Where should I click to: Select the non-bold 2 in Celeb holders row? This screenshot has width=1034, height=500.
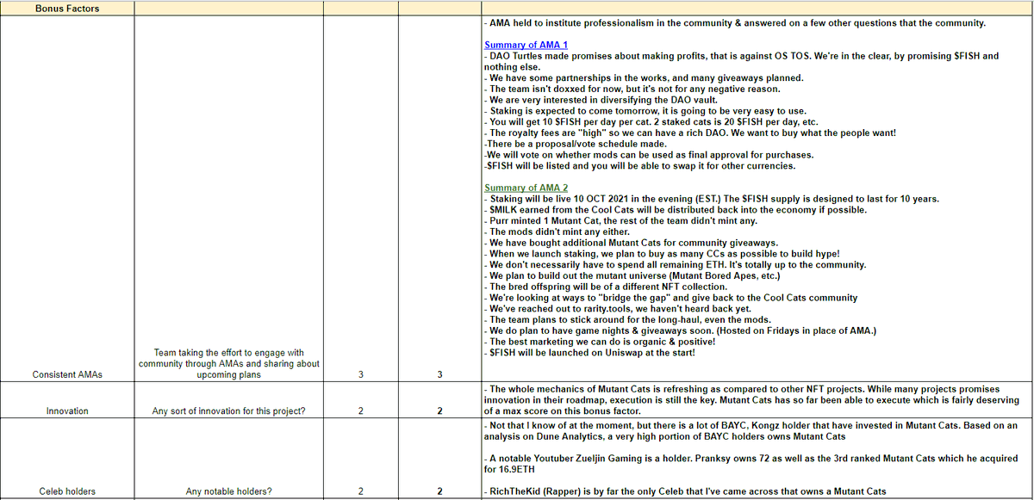click(361, 491)
